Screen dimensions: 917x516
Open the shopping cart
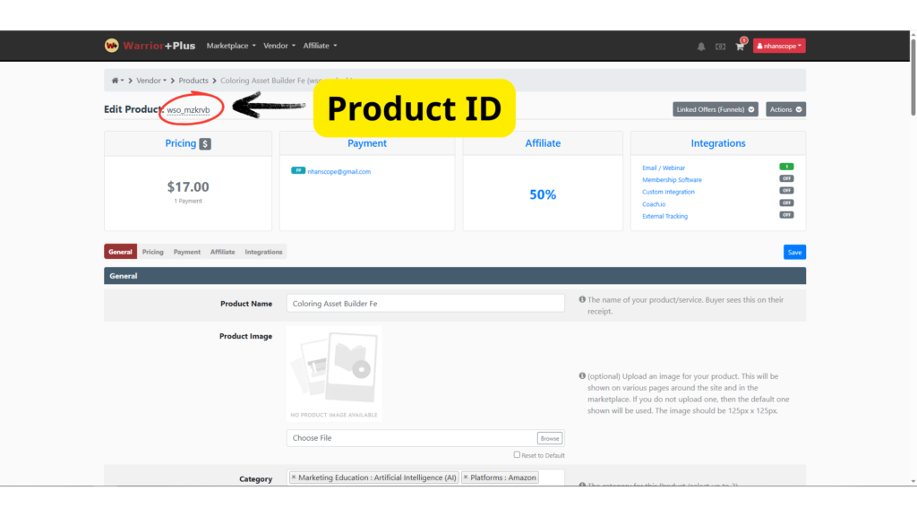pyautogui.click(x=740, y=47)
